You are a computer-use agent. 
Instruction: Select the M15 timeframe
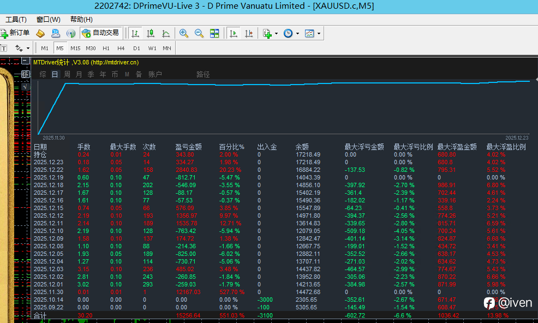click(75, 48)
